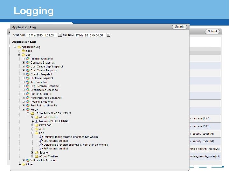This screenshot has height=171, width=229.
Task: Click the Cost Centre Snapshot job icon
Action: coord(28,70)
